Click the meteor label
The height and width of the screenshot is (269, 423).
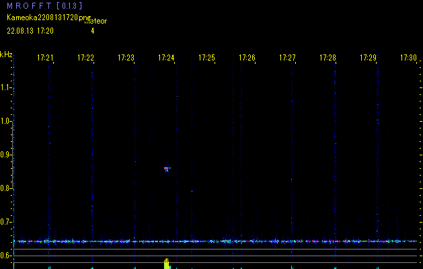point(96,21)
